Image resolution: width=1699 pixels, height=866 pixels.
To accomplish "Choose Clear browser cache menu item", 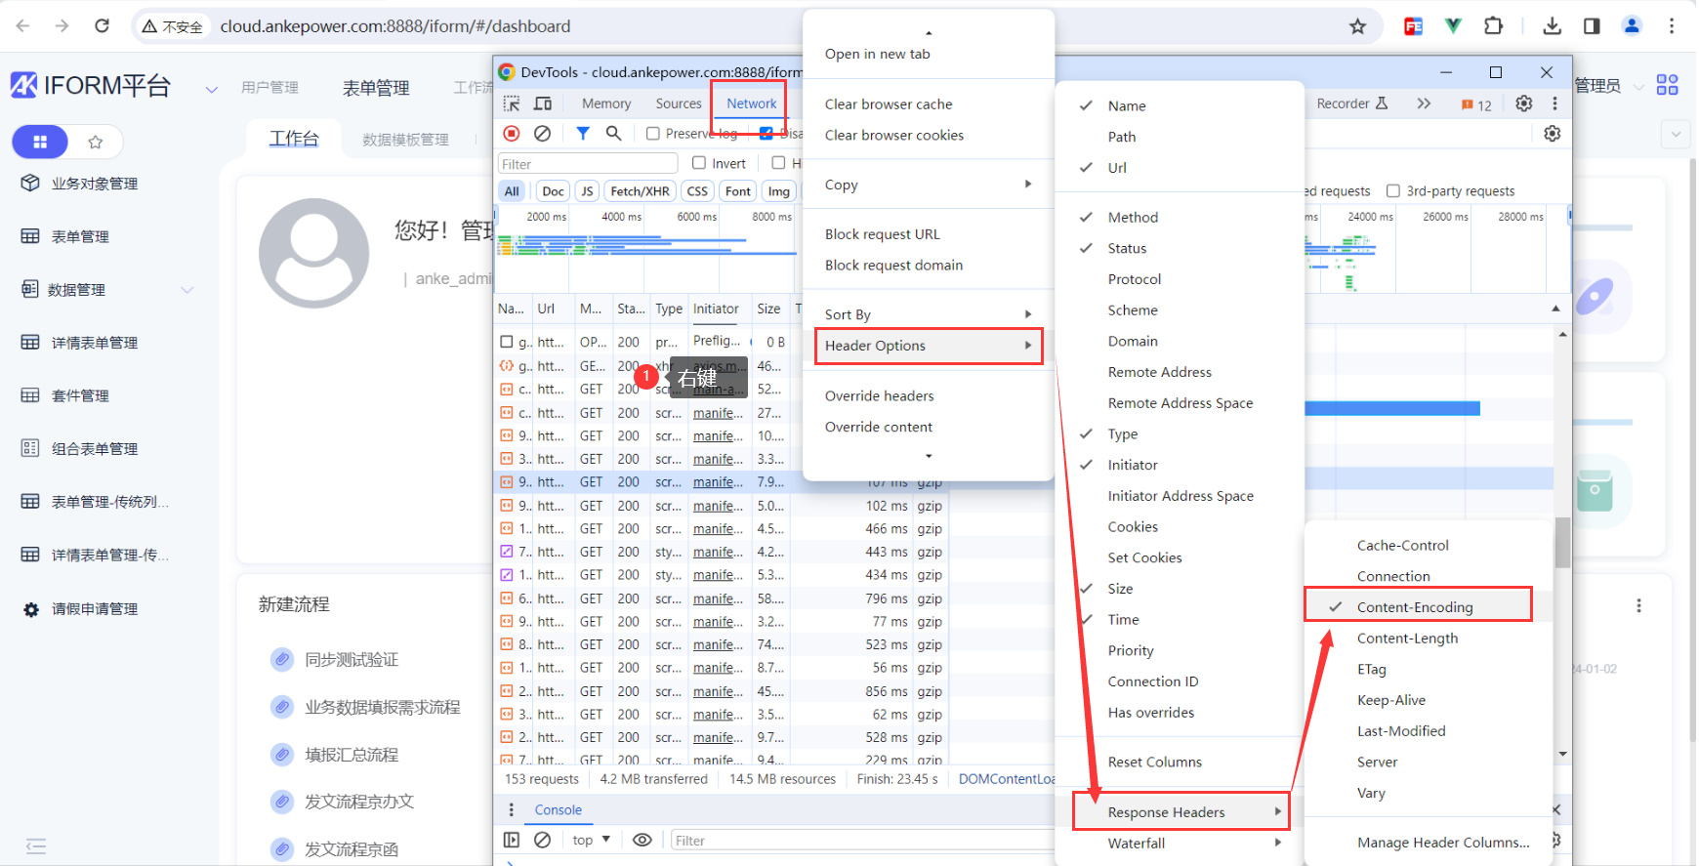I will coord(888,104).
